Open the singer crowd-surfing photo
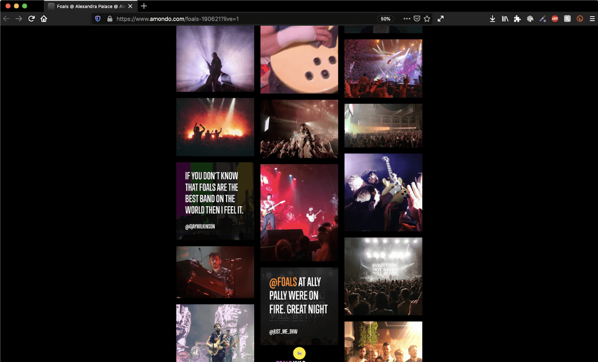 point(299,129)
